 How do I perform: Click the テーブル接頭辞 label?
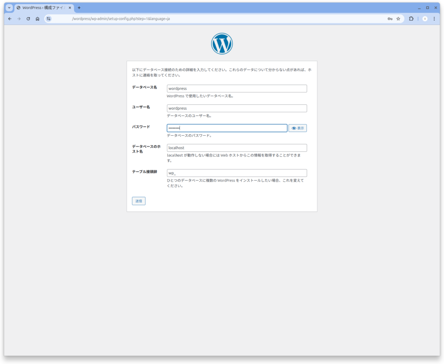(x=144, y=172)
